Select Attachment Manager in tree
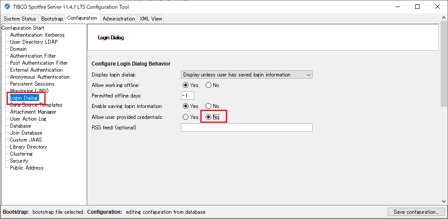This screenshot has height=219, width=448. pos(33,112)
